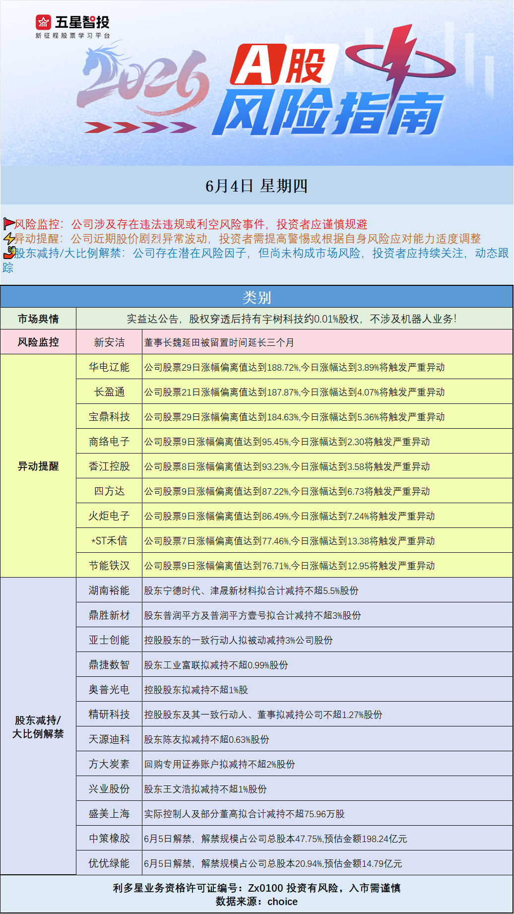This screenshot has width=514, height=914.
Task: Click 回购专用证券账户拟减持 description
Action: [x=219, y=764]
